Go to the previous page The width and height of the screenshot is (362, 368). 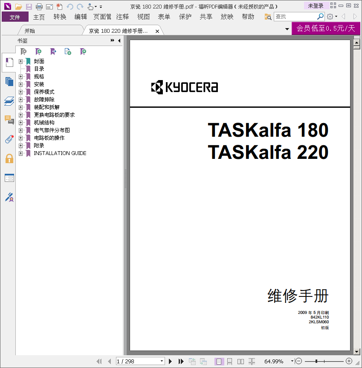(x=109, y=362)
